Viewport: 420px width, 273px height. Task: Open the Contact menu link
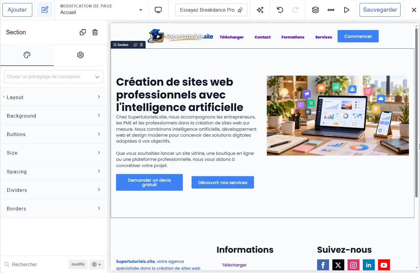pos(262,37)
